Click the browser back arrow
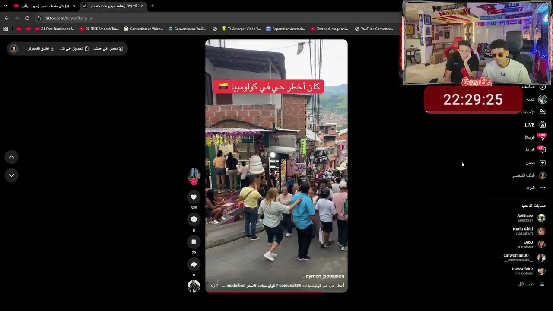 coord(6,18)
